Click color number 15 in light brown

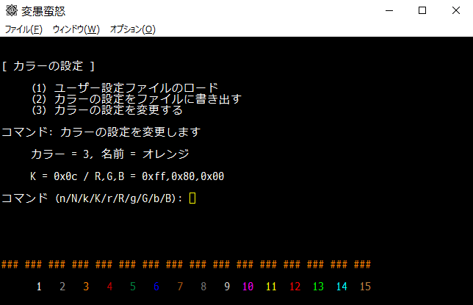coord(365,287)
